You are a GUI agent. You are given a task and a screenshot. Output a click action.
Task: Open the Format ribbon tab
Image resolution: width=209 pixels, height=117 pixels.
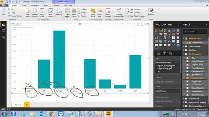coord(56,5)
